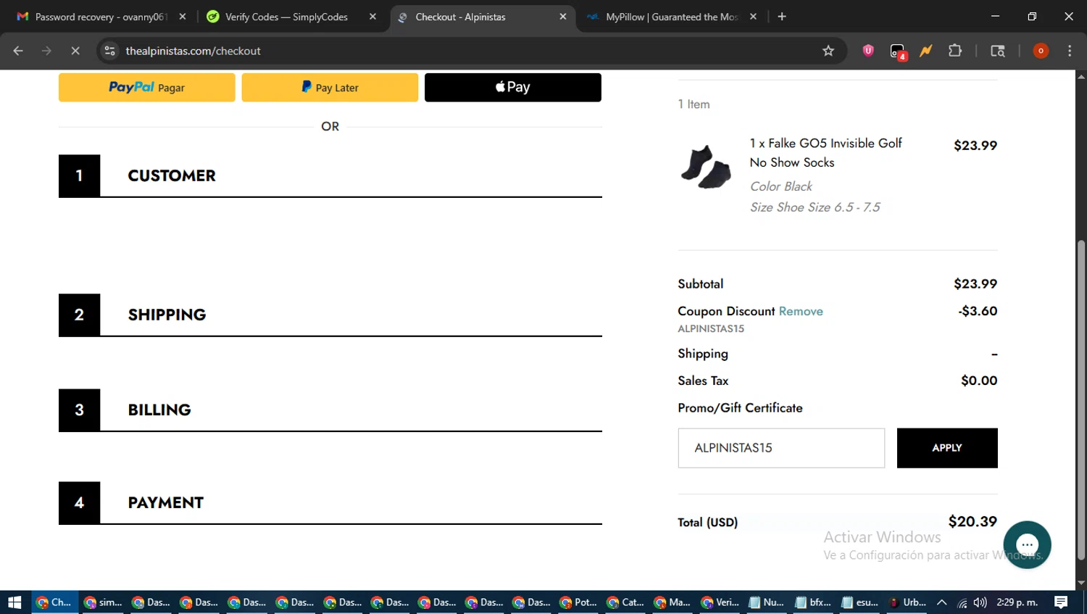Open the volume speaker tray icon

[980, 602]
